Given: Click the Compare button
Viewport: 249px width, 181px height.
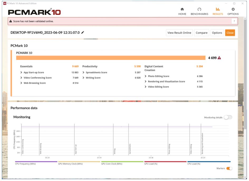Looking at the screenshot, I should [202, 33].
